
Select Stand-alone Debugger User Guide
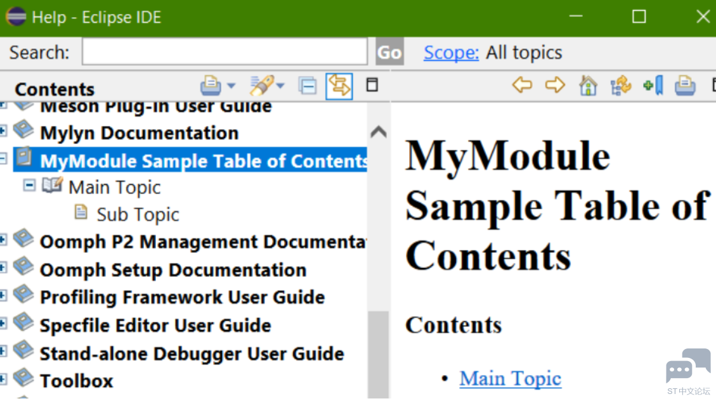192,354
